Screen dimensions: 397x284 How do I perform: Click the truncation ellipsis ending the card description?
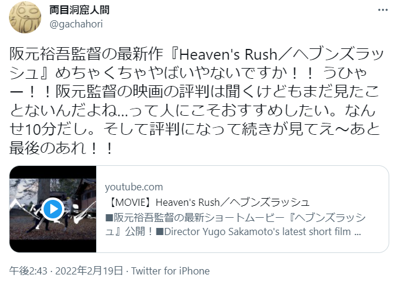(x=358, y=231)
